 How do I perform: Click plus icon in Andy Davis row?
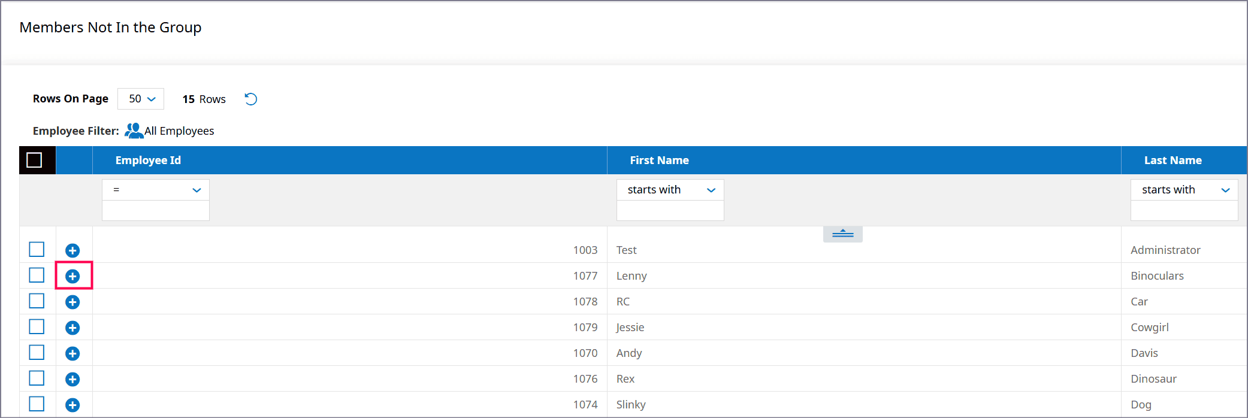click(72, 353)
